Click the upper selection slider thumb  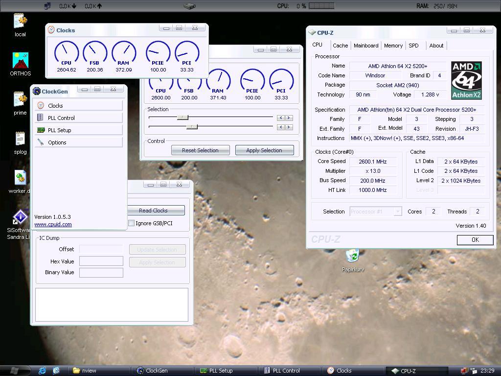183,117
